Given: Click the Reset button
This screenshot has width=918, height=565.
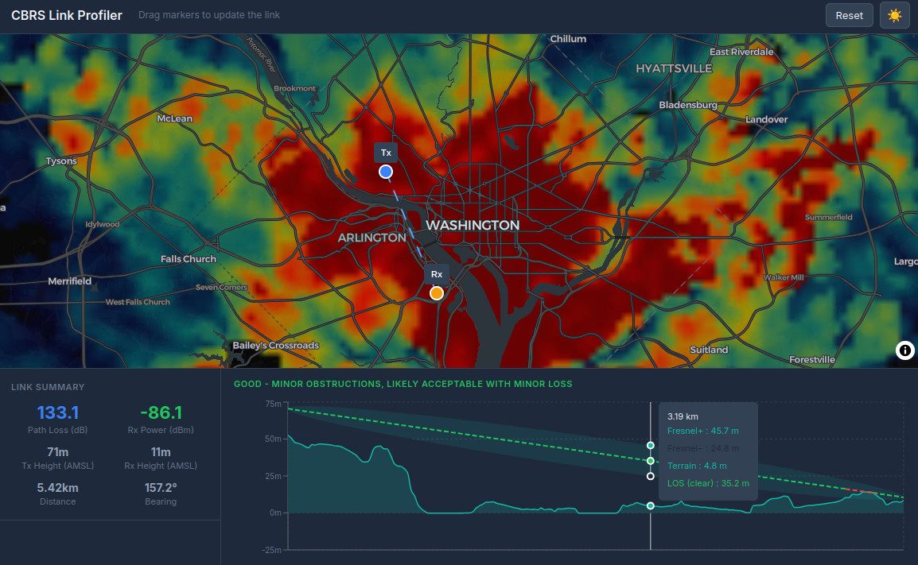Looking at the screenshot, I should (x=849, y=16).
